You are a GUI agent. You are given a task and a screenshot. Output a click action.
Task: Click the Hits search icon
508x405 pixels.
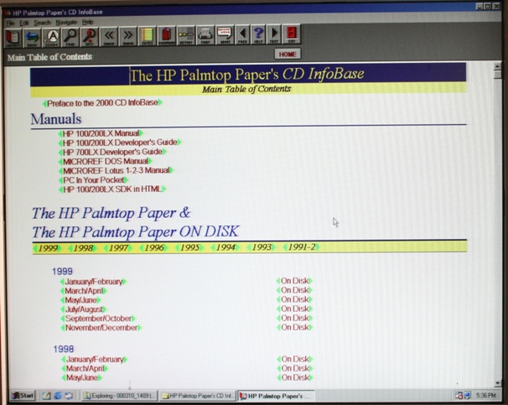point(90,37)
